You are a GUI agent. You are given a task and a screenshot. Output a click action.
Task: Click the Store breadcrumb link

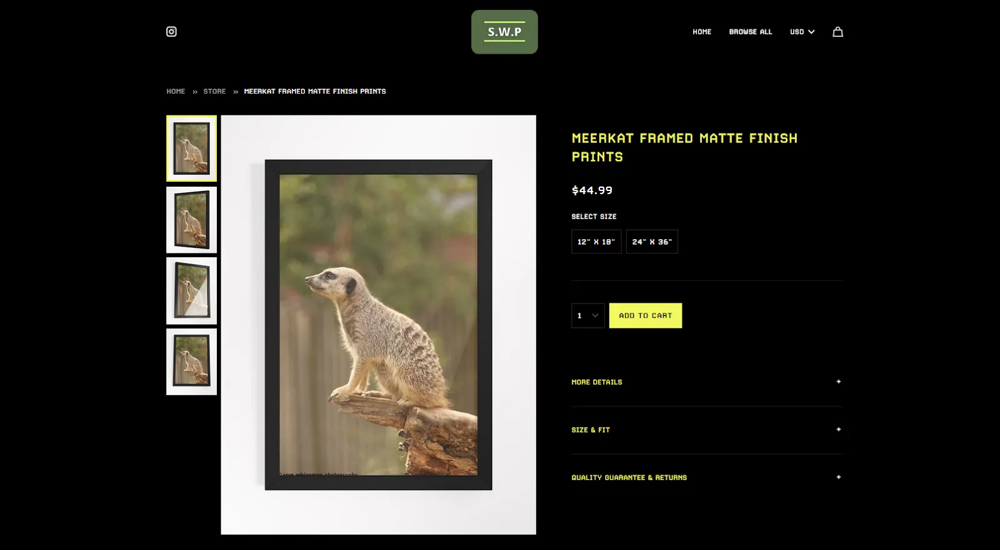click(x=214, y=91)
